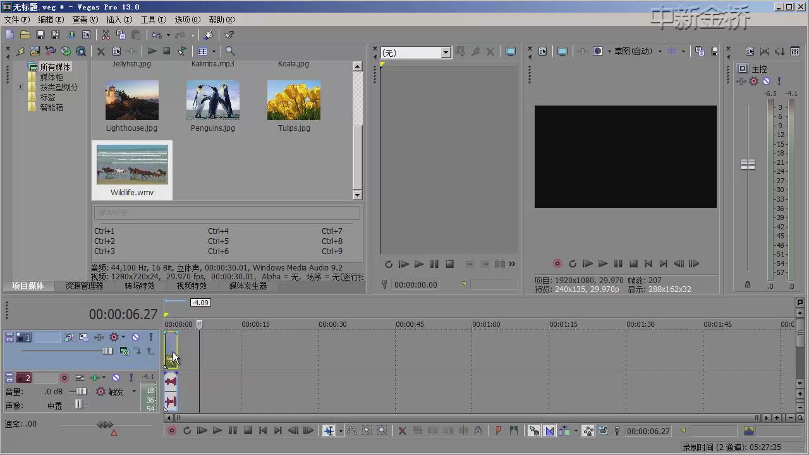Open the 工具 menu
The image size is (809, 455).
pos(153,20)
